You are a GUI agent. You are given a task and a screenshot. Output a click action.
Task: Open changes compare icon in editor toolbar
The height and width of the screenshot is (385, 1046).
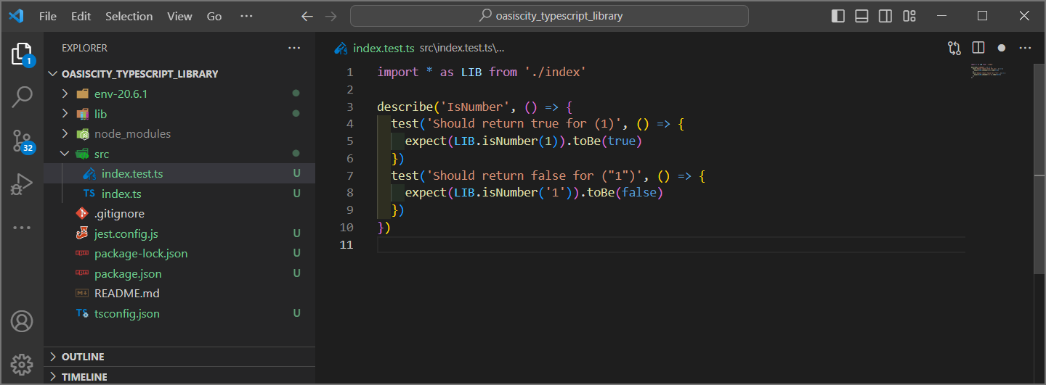[954, 48]
